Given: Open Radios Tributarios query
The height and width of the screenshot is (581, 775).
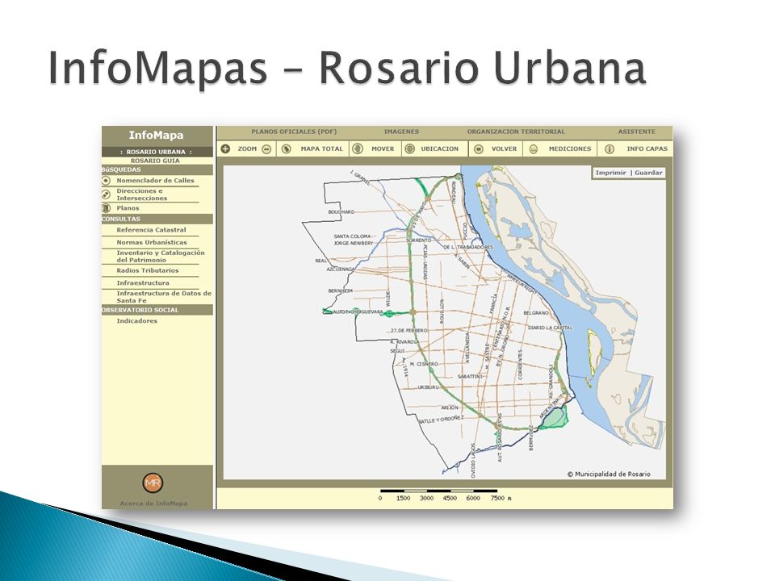Looking at the screenshot, I should 147,271.
